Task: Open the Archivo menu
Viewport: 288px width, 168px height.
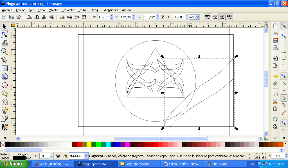Action: click(x=7, y=10)
